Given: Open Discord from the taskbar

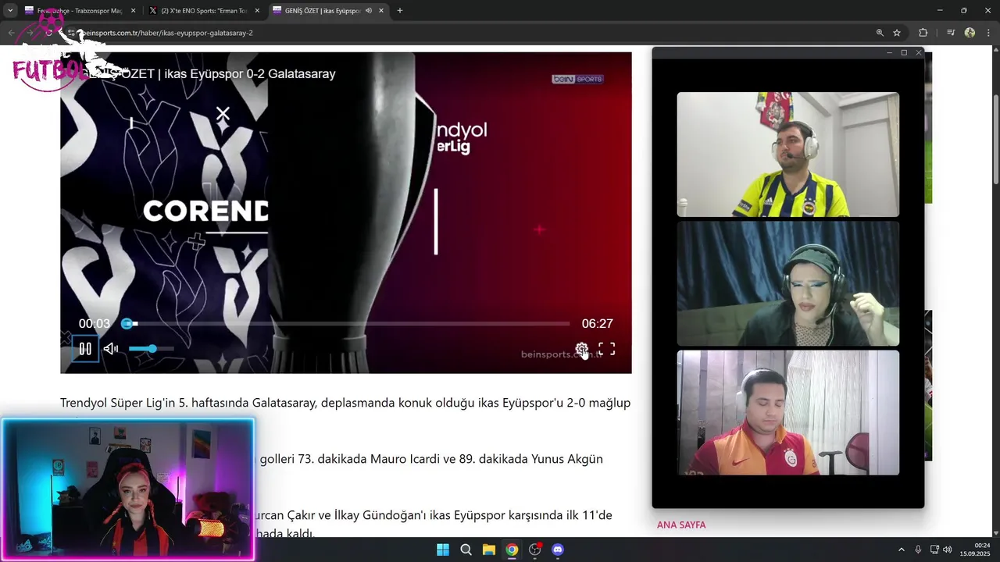Looking at the screenshot, I should [x=558, y=550].
